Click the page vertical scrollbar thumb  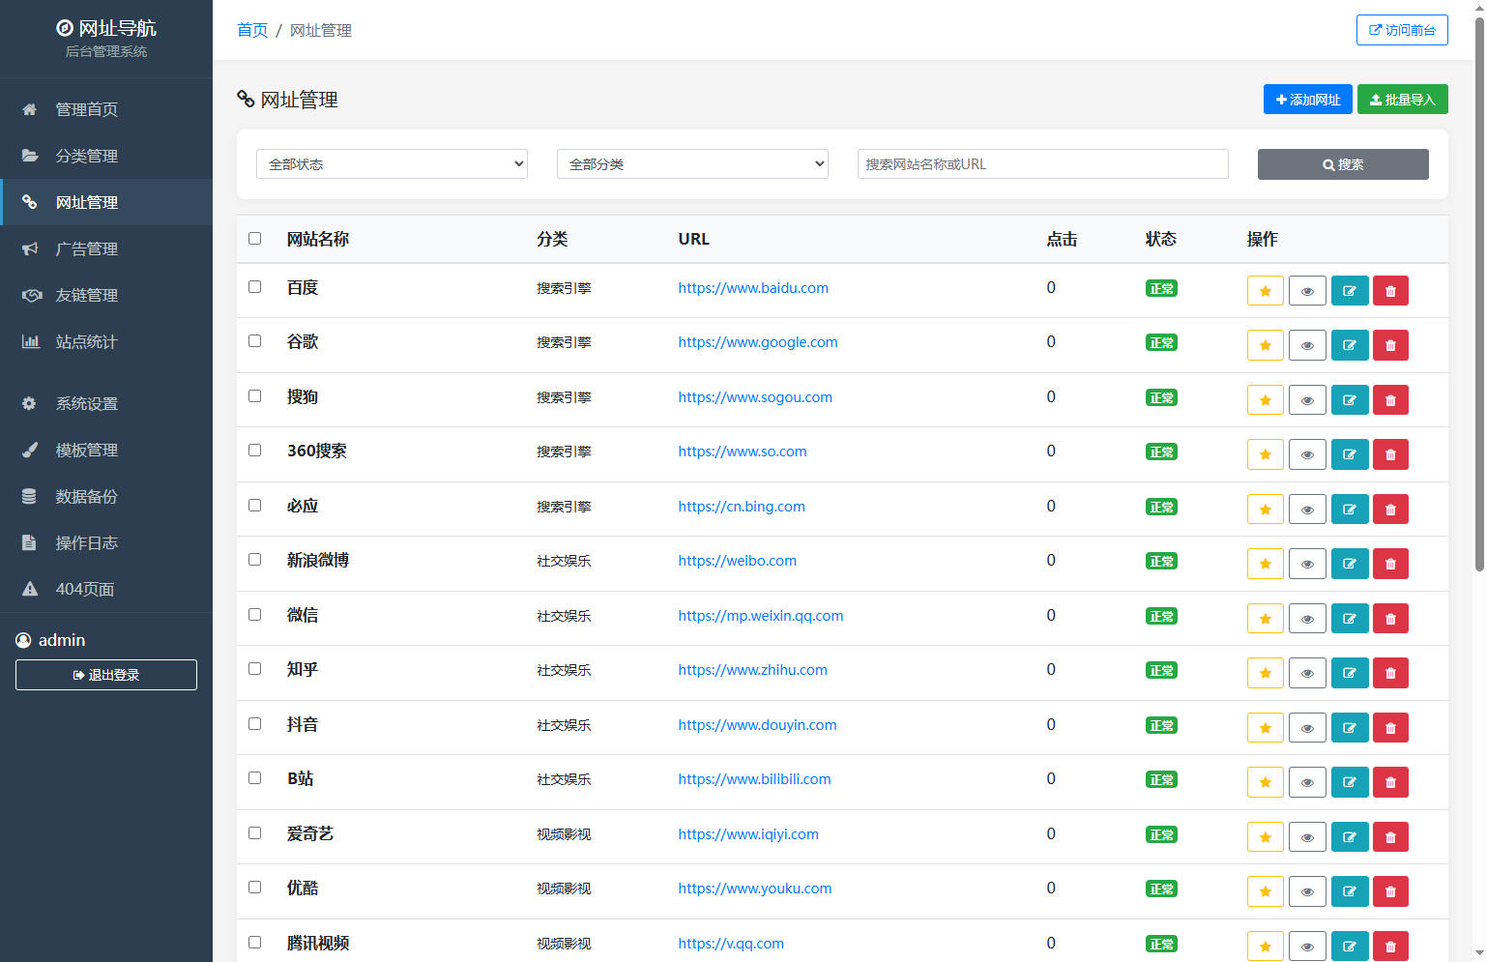(1479, 295)
